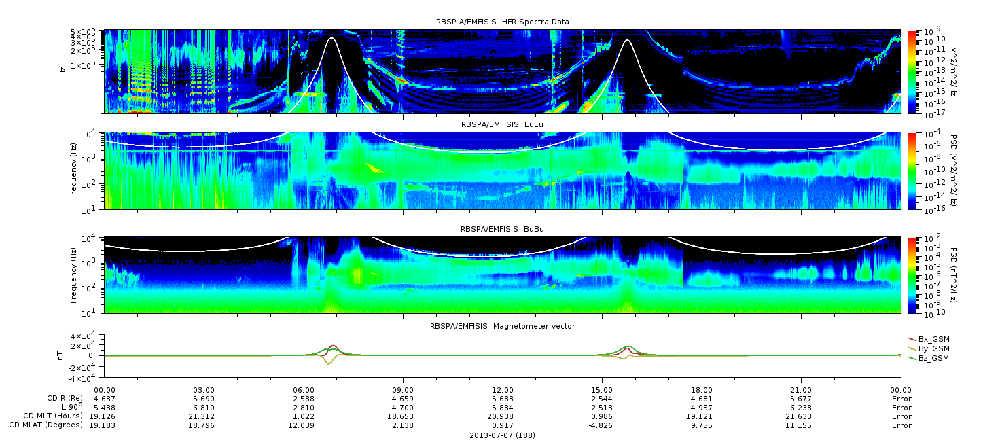Screen dimensions: 983x447
Task: Click the HFR Spectra color bar
Action: click(x=912, y=71)
